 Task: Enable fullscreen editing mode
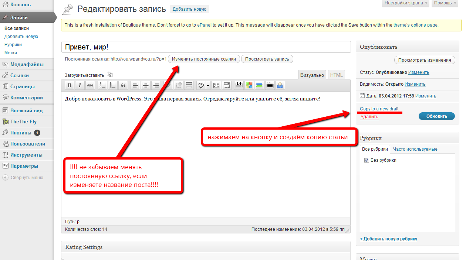pyautogui.click(x=216, y=85)
